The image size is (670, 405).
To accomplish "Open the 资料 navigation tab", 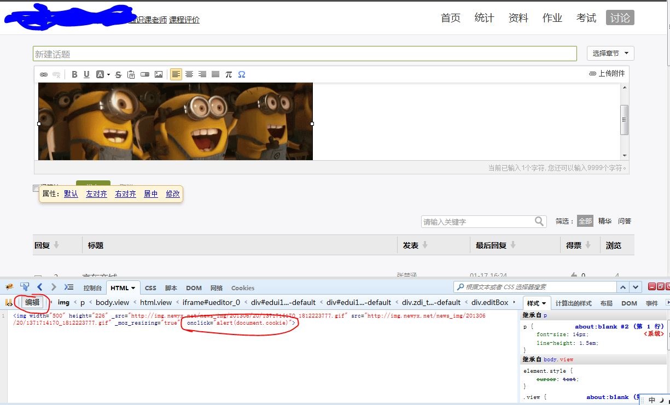I will pyautogui.click(x=518, y=18).
